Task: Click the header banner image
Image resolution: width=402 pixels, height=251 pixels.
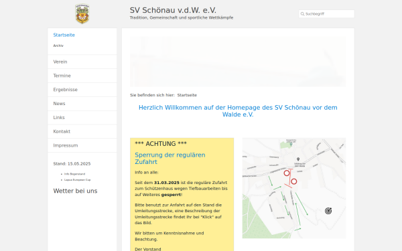Action: click(x=238, y=62)
